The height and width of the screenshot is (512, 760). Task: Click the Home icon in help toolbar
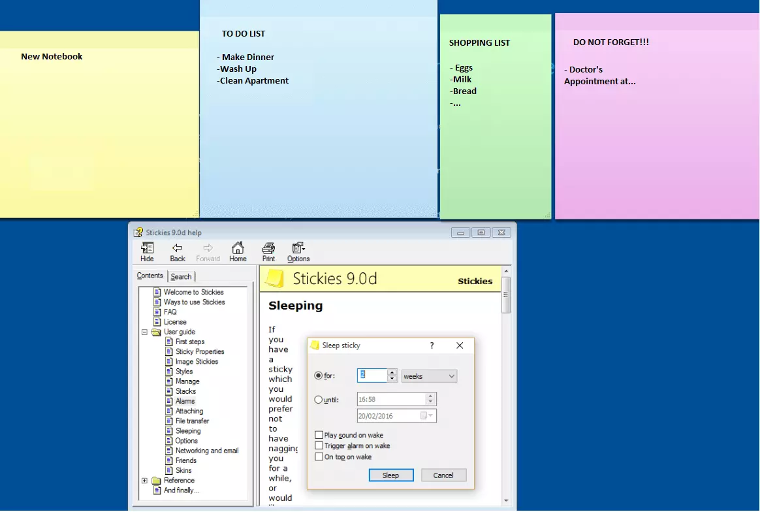pyautogui.click(x=238, y=248)
